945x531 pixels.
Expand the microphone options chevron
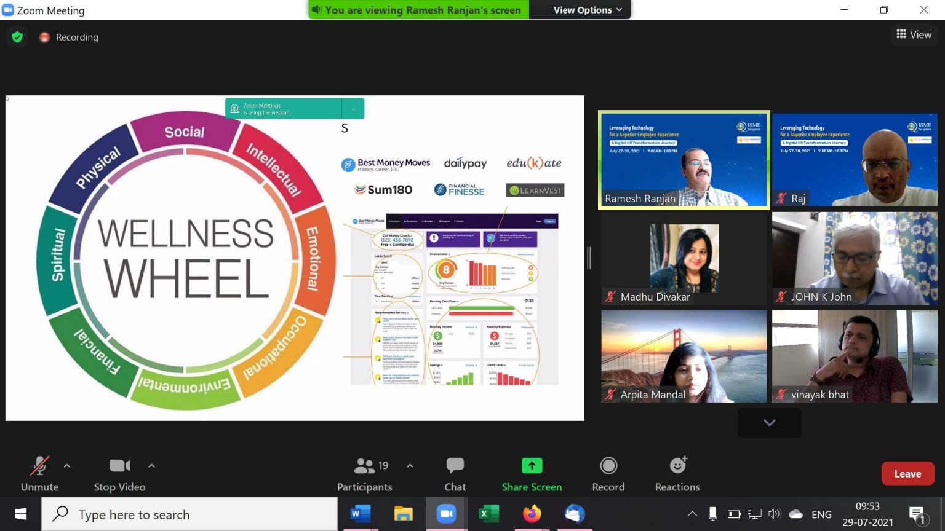point(67,465)
